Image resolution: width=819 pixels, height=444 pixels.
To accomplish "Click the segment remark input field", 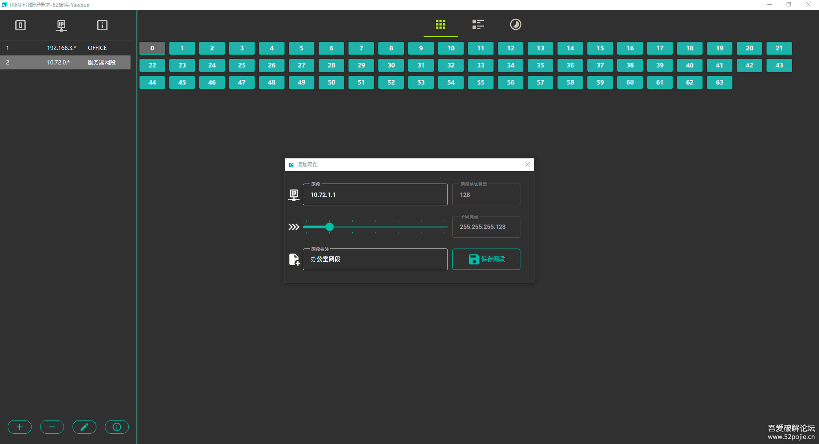I will click(x=375, y=259).
